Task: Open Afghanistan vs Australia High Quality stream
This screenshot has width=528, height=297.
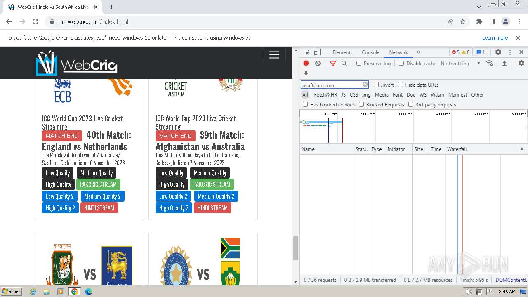Action: [172, 184]
